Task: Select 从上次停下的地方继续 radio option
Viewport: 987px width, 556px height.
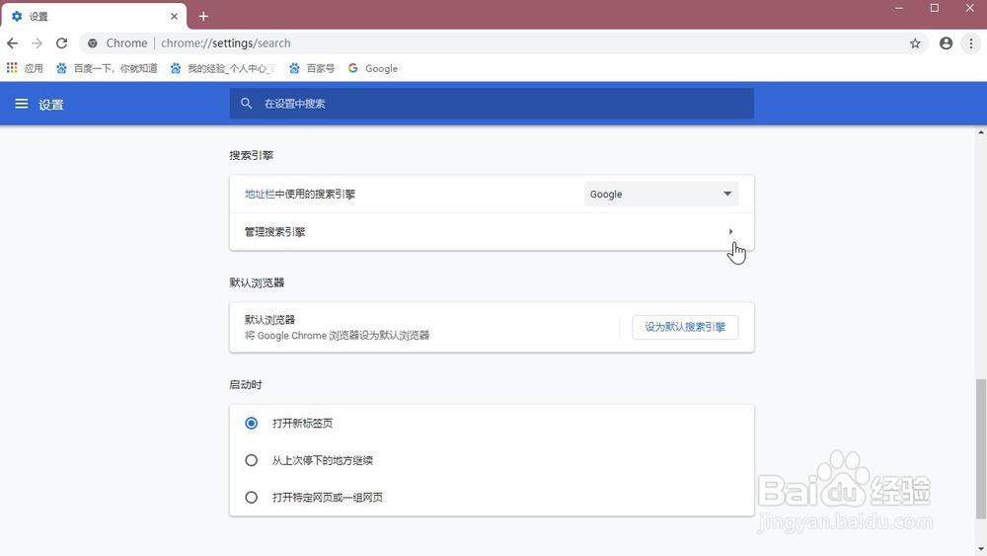Action: click(x=251, y=460)
